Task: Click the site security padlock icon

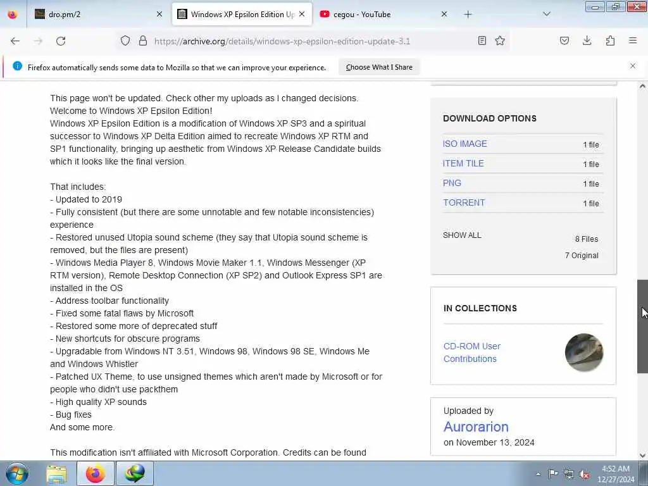Action: (x=143, y=40)
